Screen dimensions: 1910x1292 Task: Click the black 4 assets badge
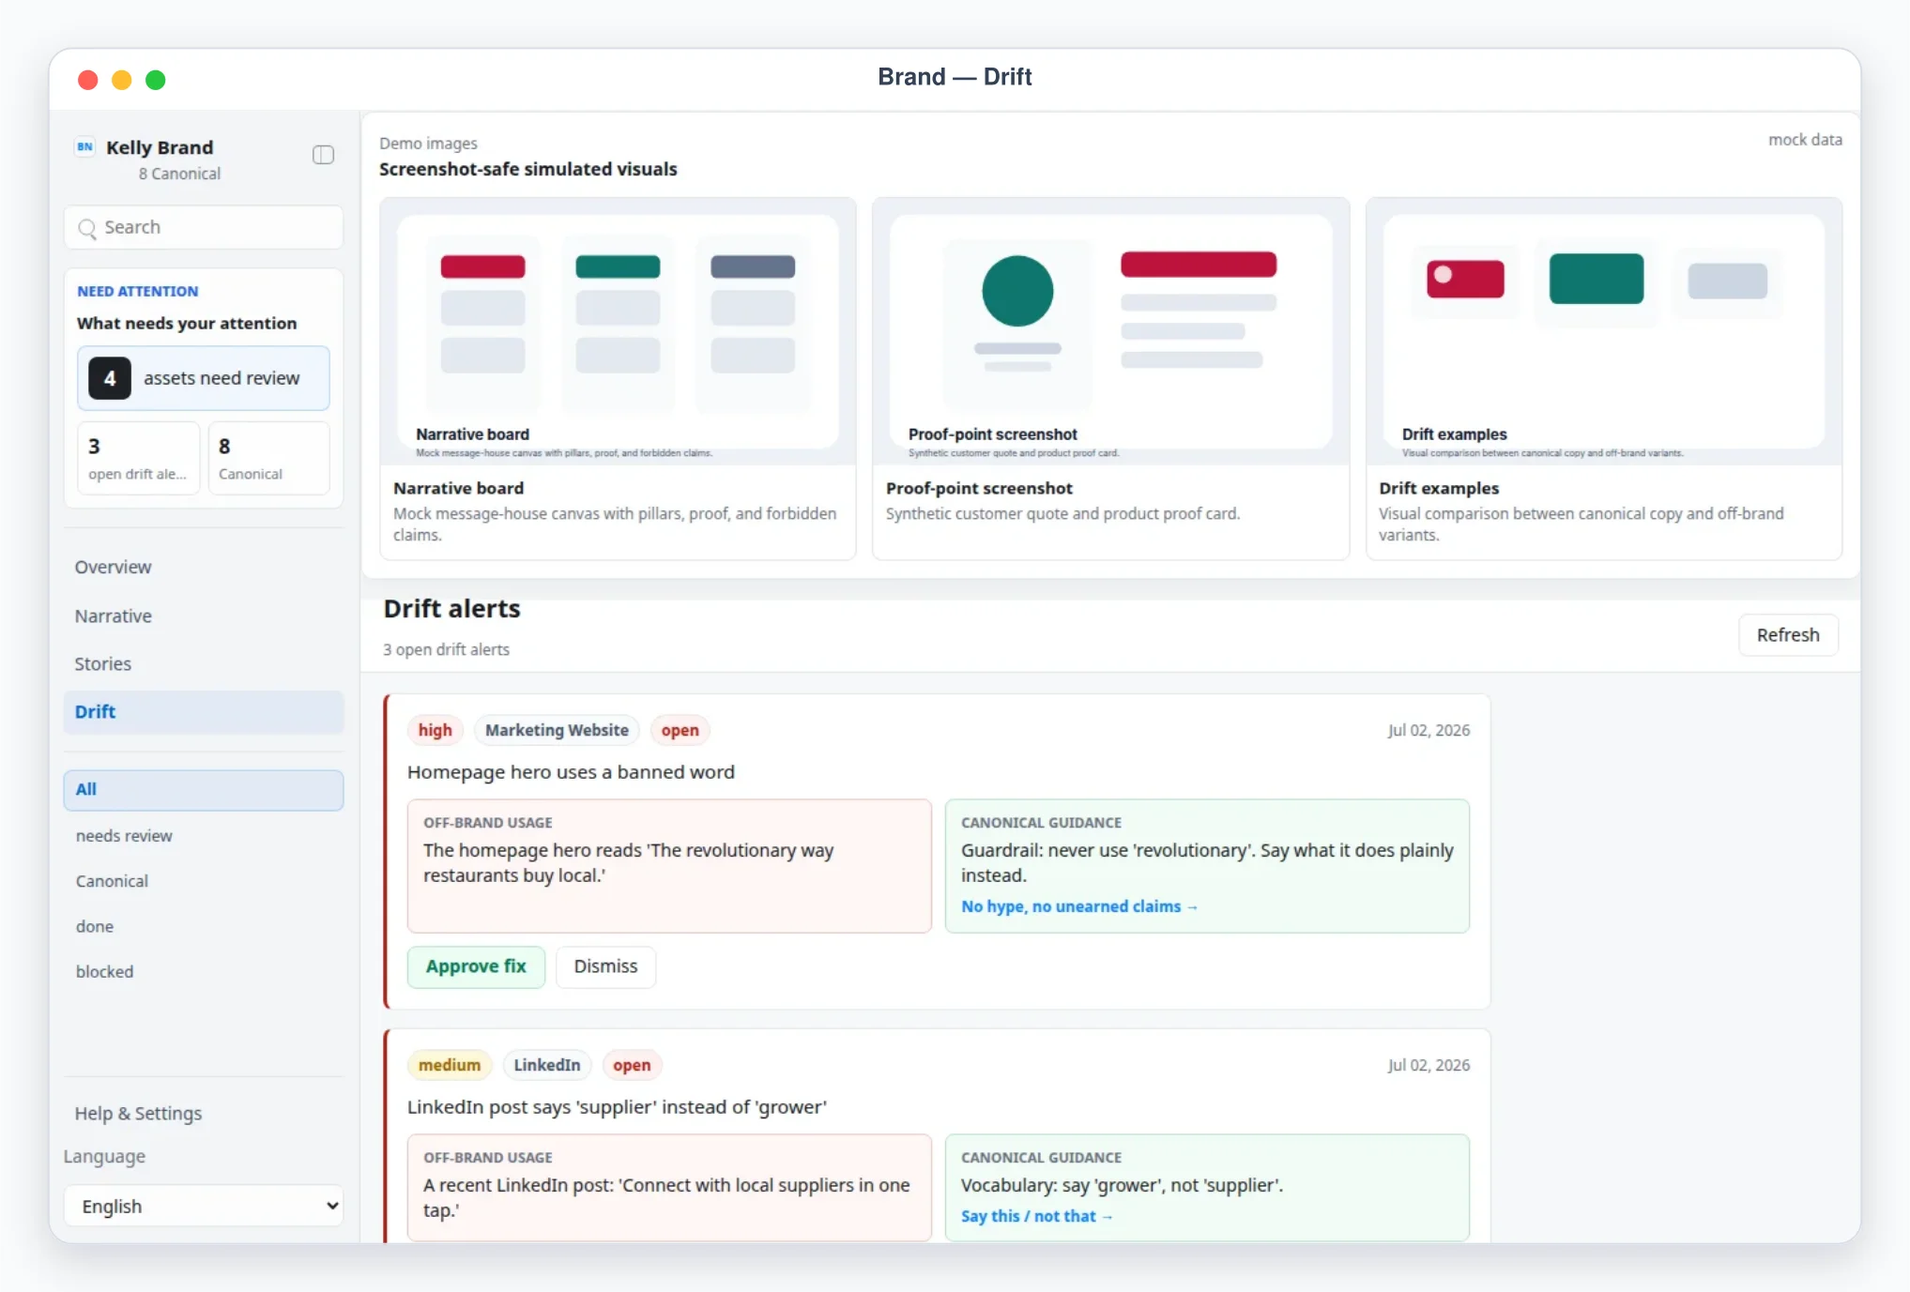[110, 378]
